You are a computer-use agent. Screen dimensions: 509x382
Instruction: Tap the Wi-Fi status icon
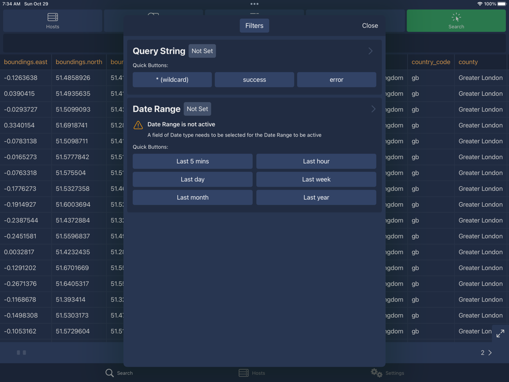(479, 4)
